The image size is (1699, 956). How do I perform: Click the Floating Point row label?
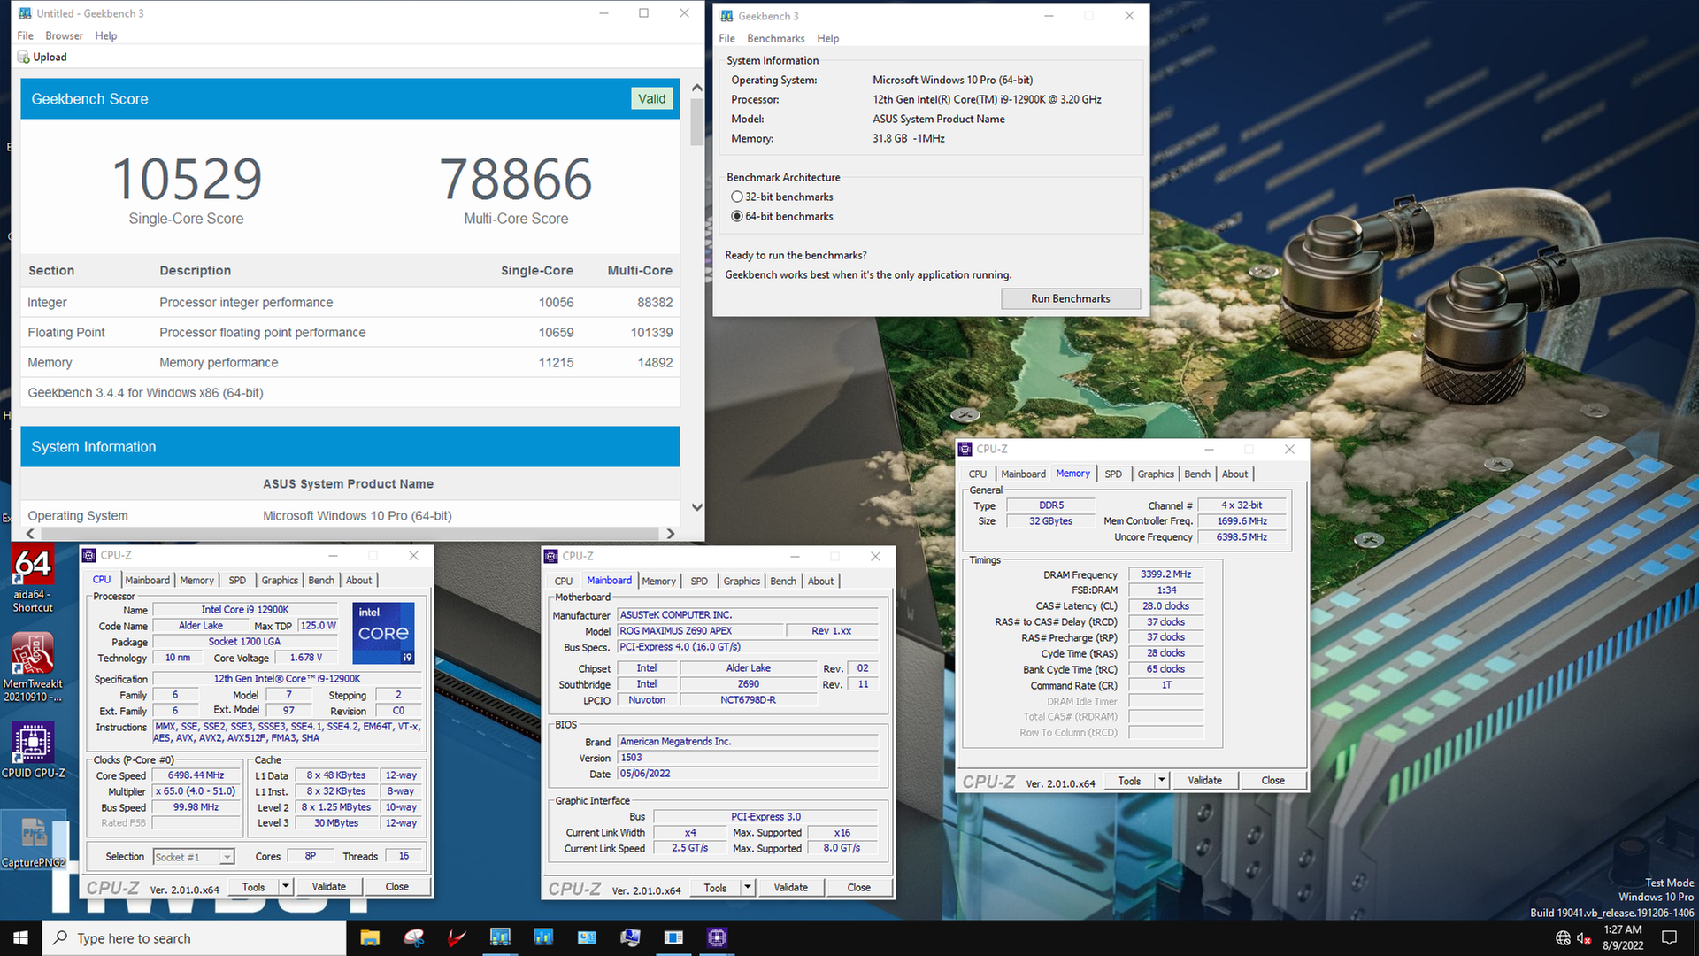(66, 332)
